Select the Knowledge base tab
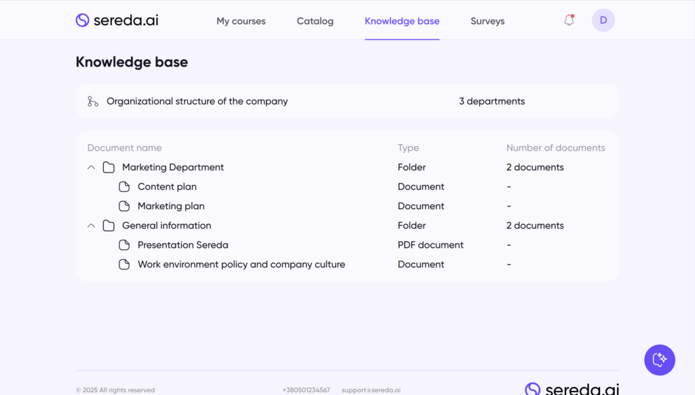Viewport: 695px width, 395px height. [x=402, y=21]
